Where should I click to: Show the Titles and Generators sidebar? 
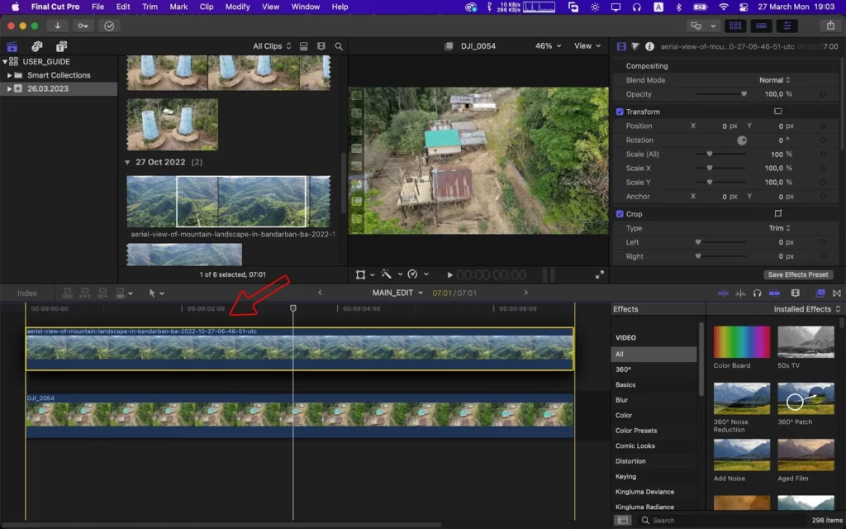coord(61,46)
